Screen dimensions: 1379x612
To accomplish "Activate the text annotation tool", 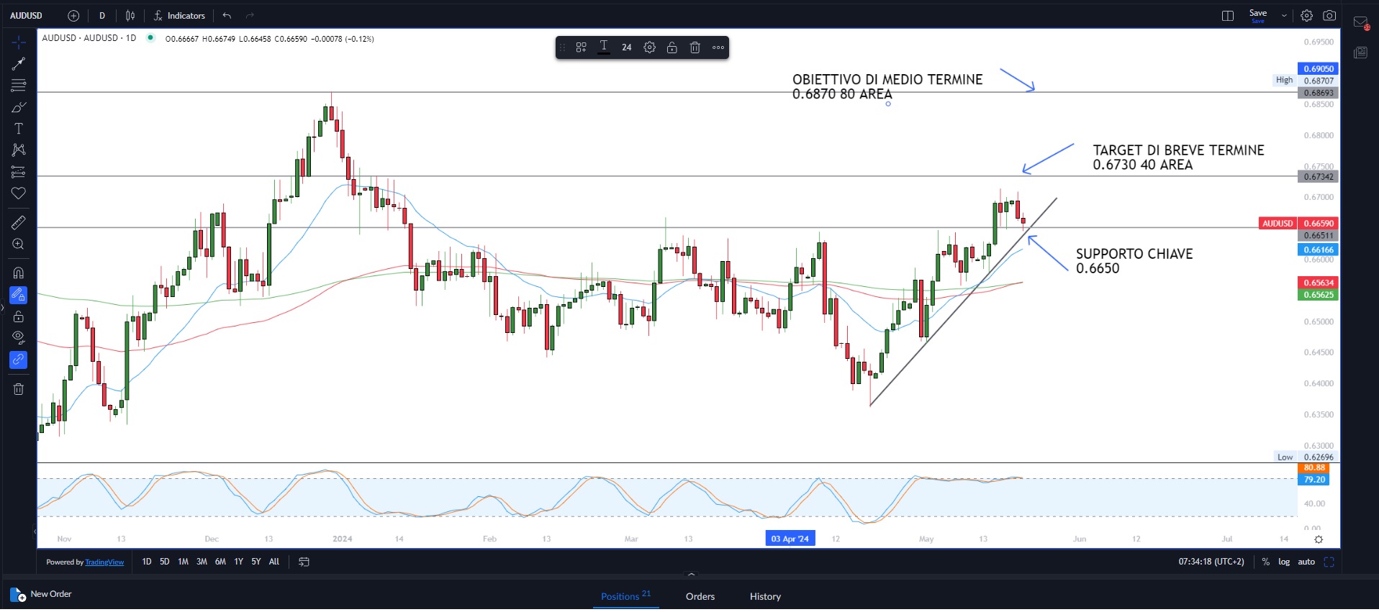I will click(19, 129).
